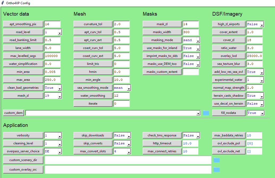Open the use_decal_on_terrain dropdown
Viewport: 275px width, 178px height.
262,104
